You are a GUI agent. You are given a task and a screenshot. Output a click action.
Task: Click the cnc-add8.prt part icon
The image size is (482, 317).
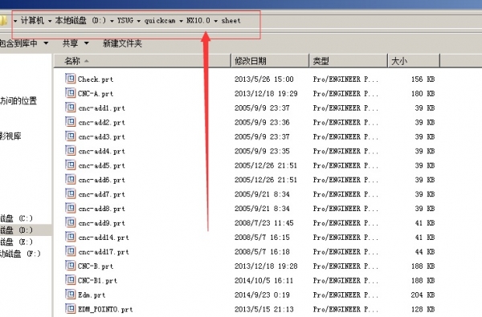tap(71, 209)
